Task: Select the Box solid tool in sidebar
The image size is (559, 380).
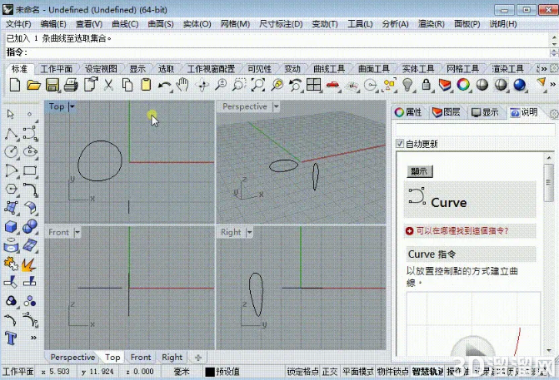Action: (x=11, y=227)
